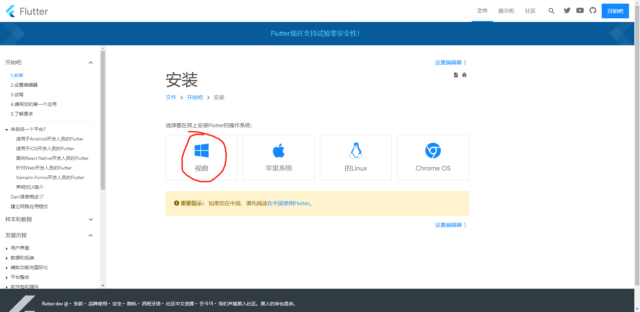
Task: Select 3.试驾 in the sidebar
Action: tap(17, 95)
